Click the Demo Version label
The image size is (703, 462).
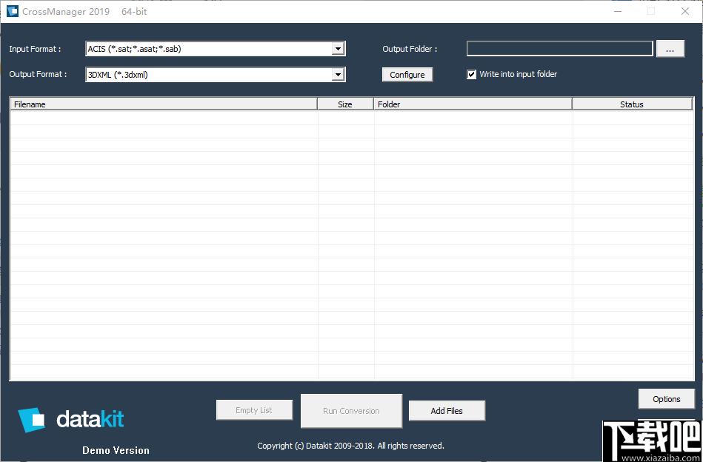[116, 450]
